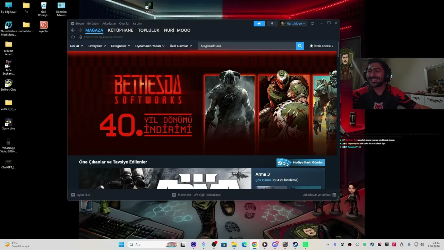This screenshot has width=444, height=250.
Task: Click the Windows taskbar Ara search box
Action: pyautogui.click(x=153, y=244)
